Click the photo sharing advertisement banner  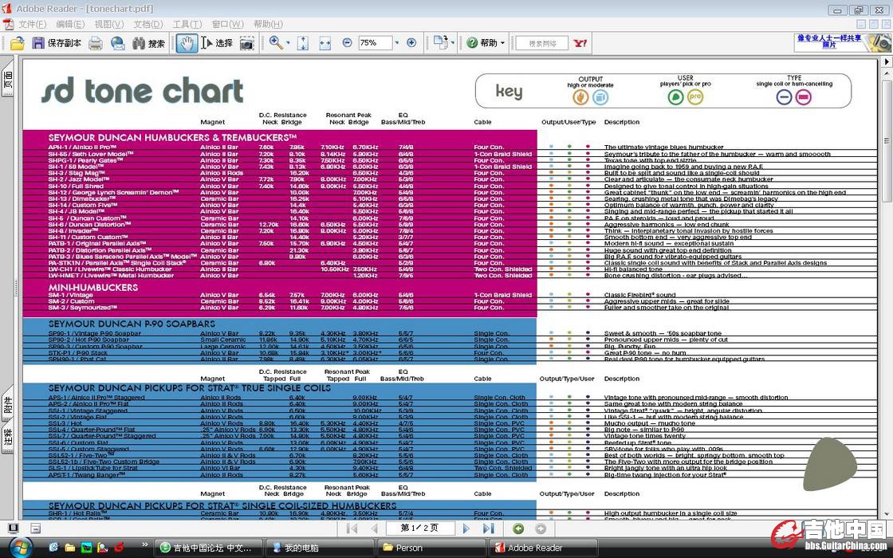tap(842, 42)
